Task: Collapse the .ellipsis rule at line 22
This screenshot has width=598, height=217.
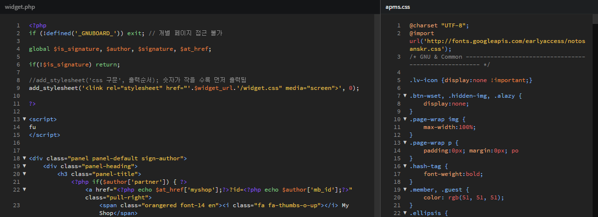Action: [x=405, y=213]
